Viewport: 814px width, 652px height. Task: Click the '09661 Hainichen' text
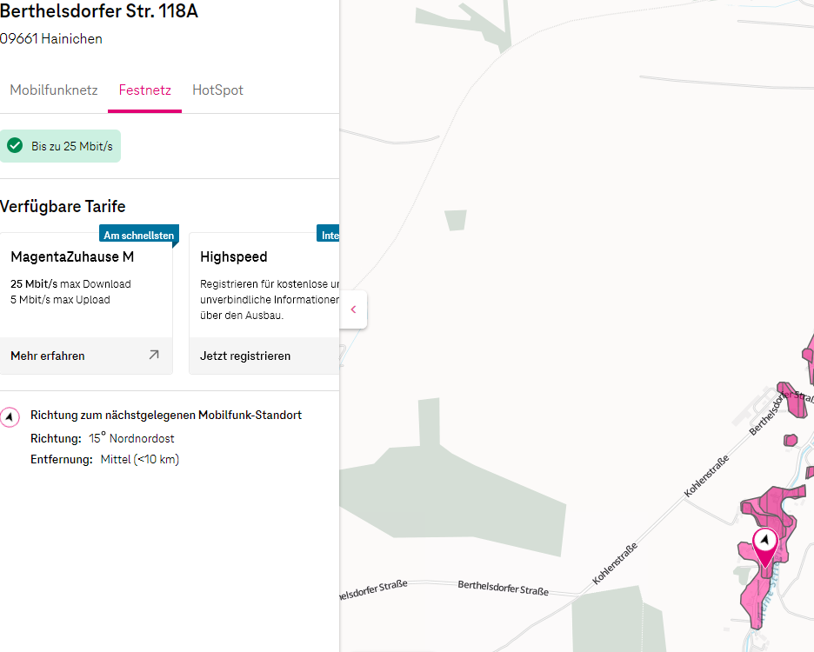(x=50, y=39)
